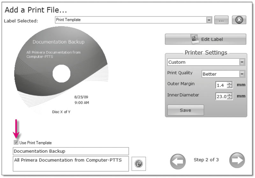Decrease the Outer Margin value
The image size is (255, 178).
pyautogui.click(x=229, y=86)
